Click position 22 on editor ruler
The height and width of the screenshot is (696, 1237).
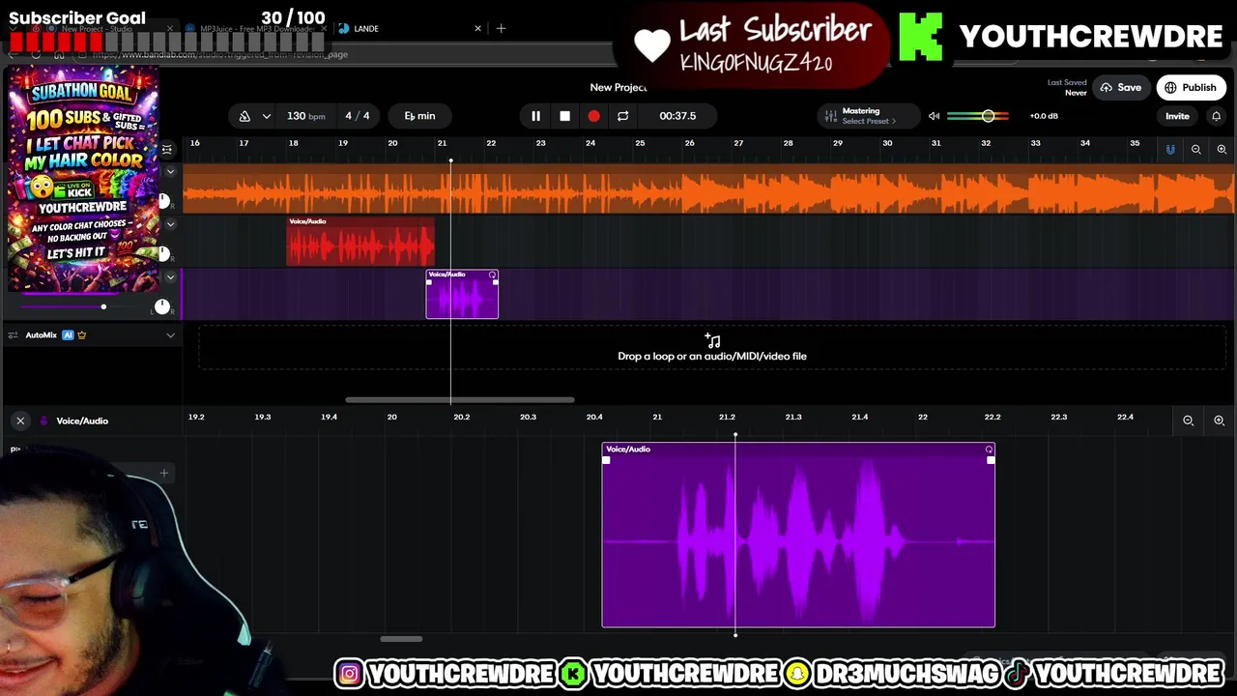923,417
